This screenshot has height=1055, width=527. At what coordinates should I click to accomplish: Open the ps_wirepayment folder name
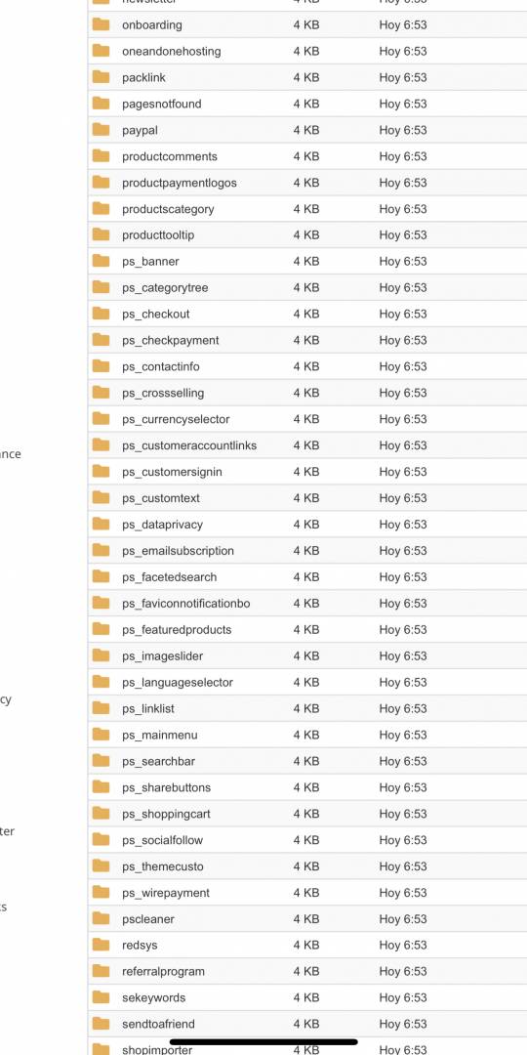(166, 892)
